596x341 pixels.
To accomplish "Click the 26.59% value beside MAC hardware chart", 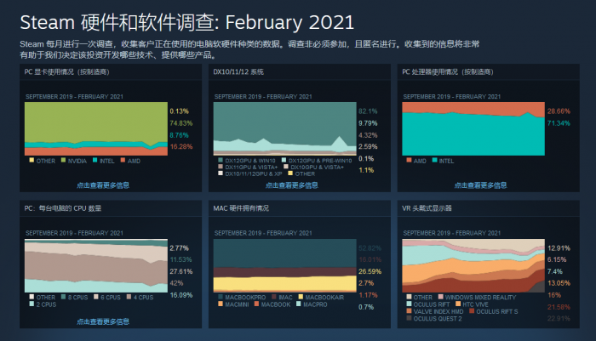I will pos(370,271).
